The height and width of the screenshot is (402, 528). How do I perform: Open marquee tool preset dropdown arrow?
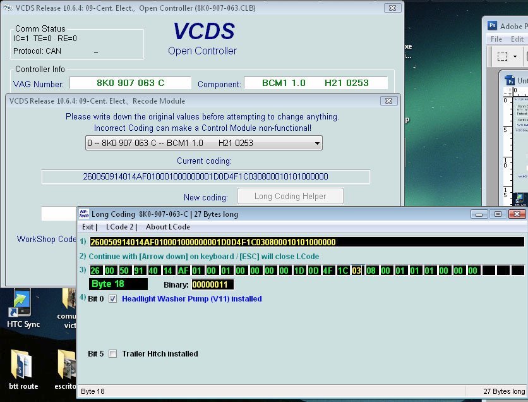[515, 56]
